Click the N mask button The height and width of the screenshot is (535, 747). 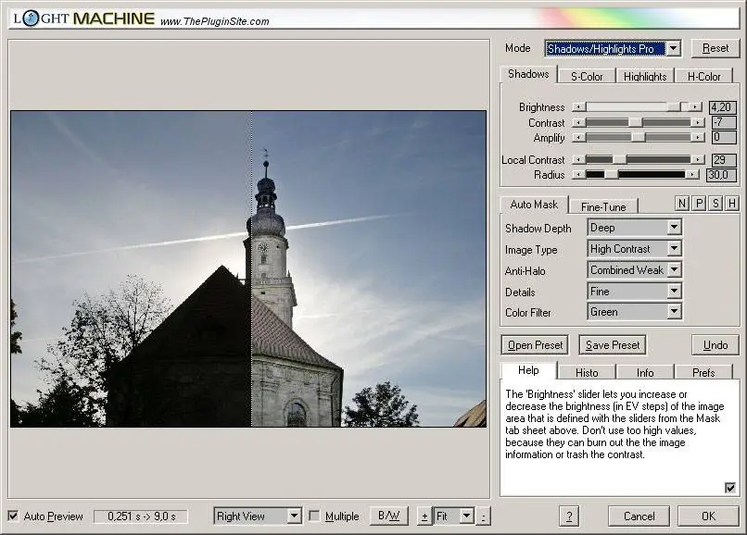[x=682, y=204]
